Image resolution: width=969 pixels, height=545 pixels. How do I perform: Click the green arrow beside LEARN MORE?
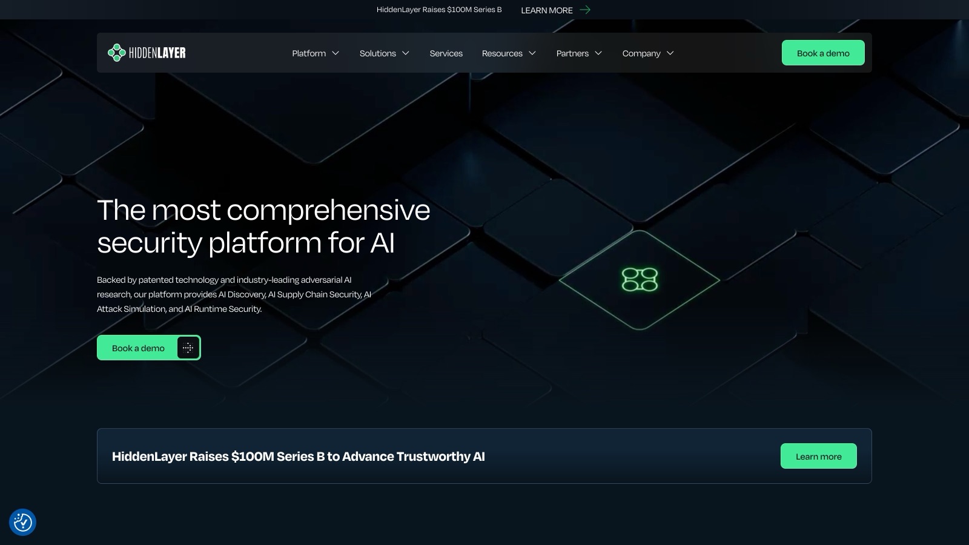point(585,10)
